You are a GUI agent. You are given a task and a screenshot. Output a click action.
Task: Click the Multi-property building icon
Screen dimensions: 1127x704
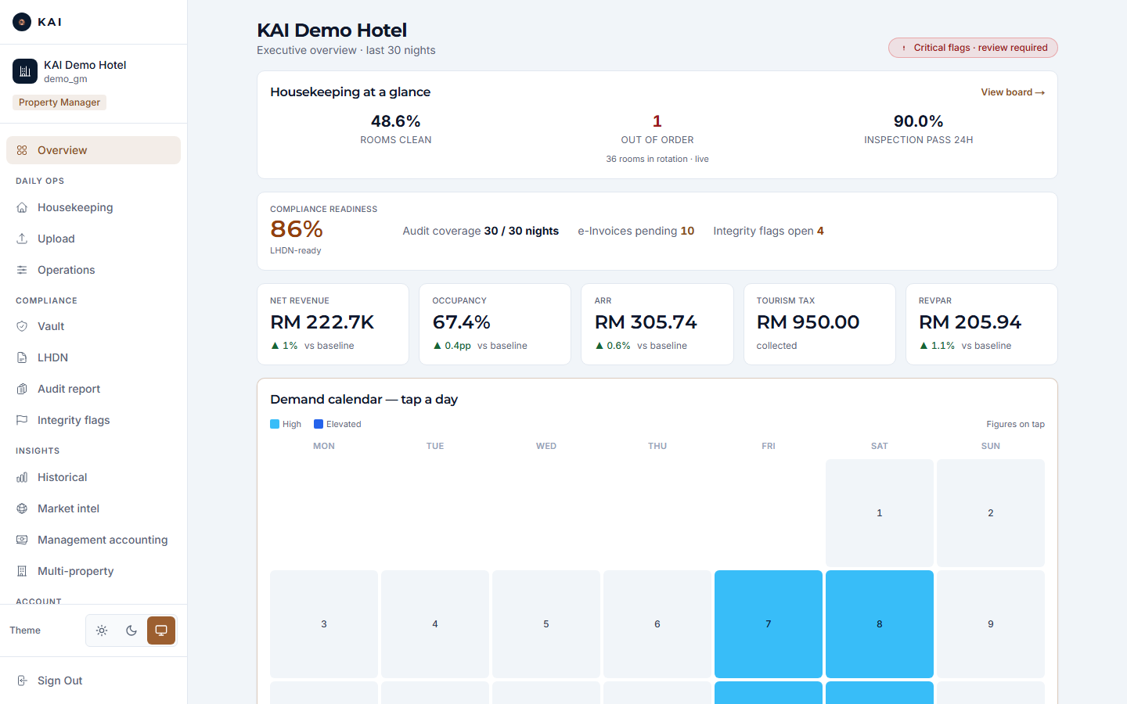[22, 571]
